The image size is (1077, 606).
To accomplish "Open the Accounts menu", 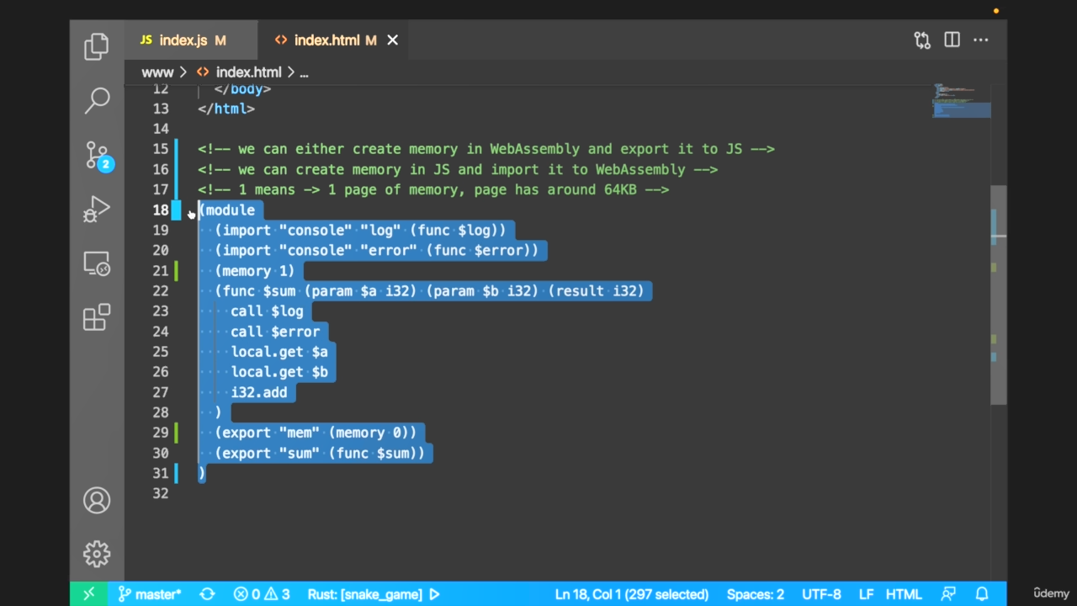I will coord(97,501).
